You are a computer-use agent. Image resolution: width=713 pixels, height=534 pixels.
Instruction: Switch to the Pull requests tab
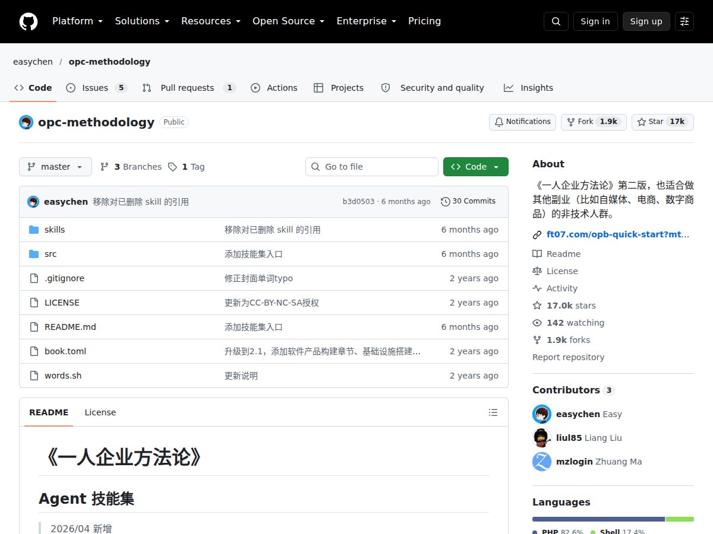tap(189, 88)
